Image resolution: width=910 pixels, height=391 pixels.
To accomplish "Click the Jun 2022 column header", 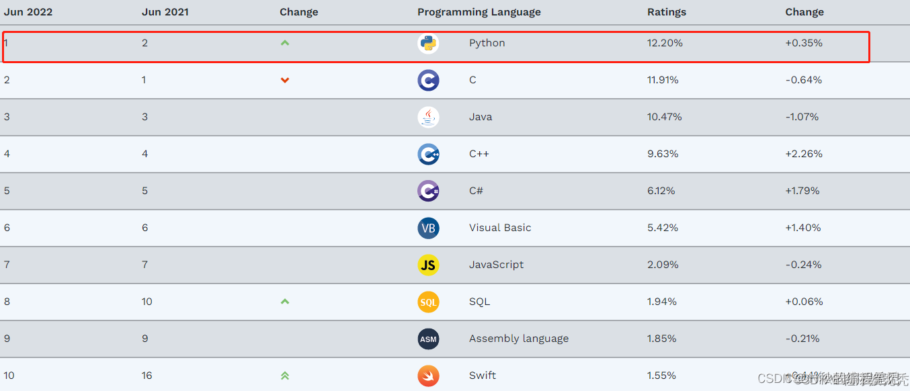I will coord(28,12).
